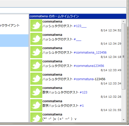Click the timestamp 8/14 12:31:55
129x126 pixels.
tap(111, 110)
